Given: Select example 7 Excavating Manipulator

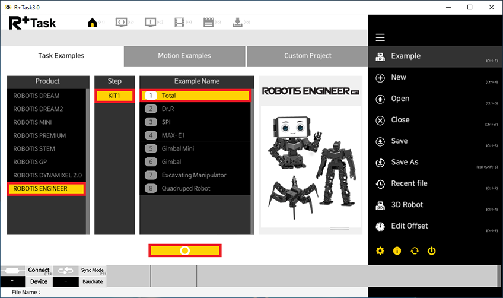Looking at the screenshot, I should click(195, 175).
